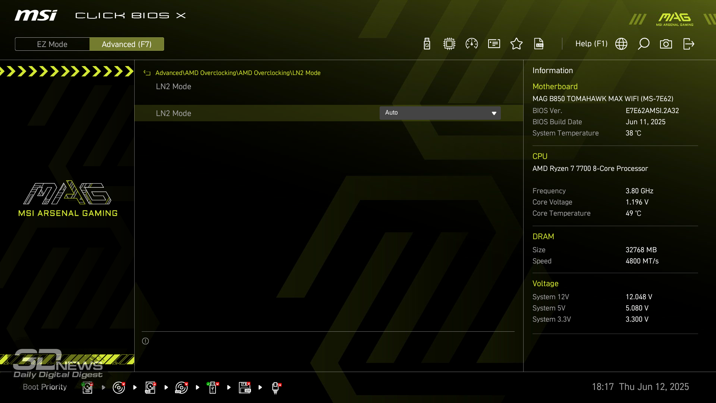Select the Advanced (F7) tab
This screenshot has width=716, height=403.
pos(127,44)
